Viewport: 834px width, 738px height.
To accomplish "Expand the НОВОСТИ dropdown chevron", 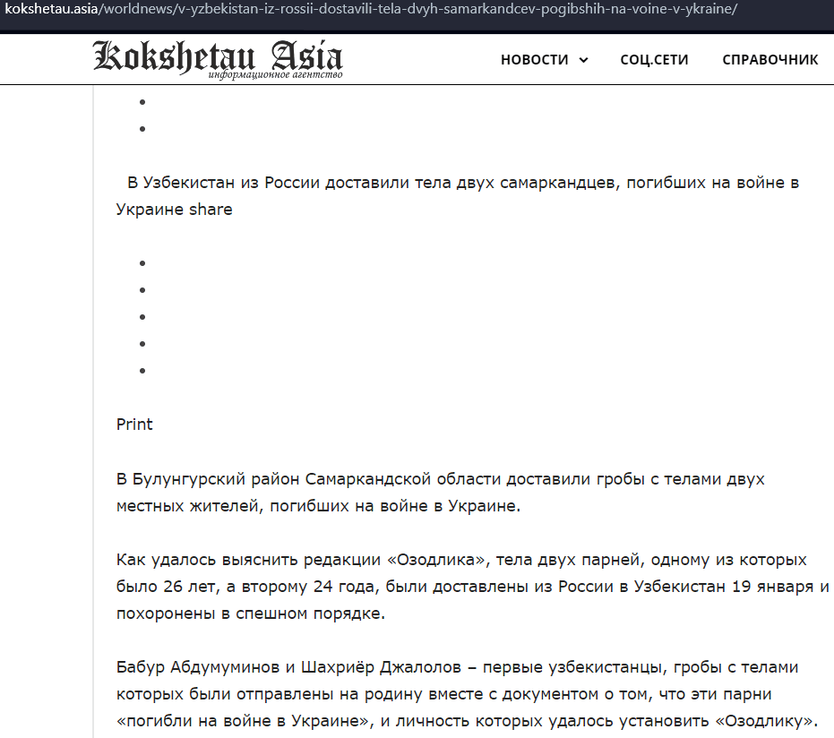I will (583, 60).
